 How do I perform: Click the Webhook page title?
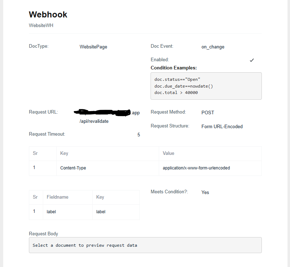point(48,15)
